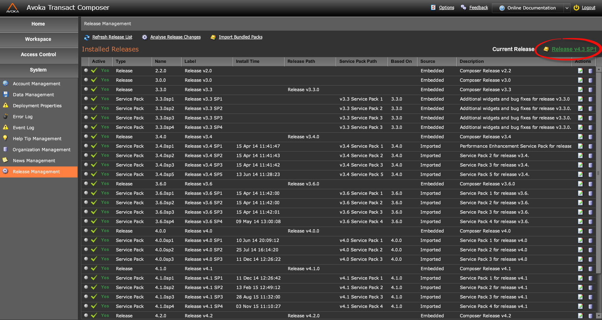
Task: Click the database cylinder icon in the 3.6.0sp4 row
Action: tap(590, 222)
